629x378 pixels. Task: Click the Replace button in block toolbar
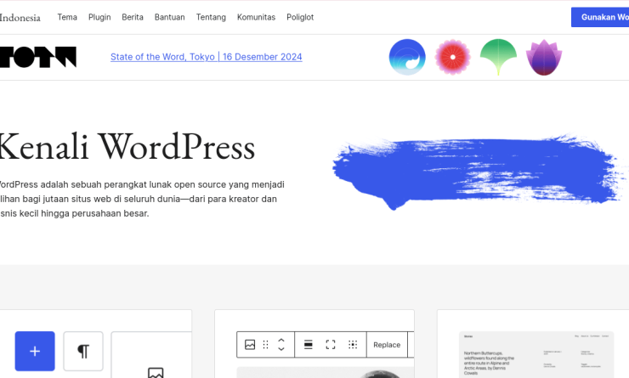pyautogui.click(x=387, y=345)
